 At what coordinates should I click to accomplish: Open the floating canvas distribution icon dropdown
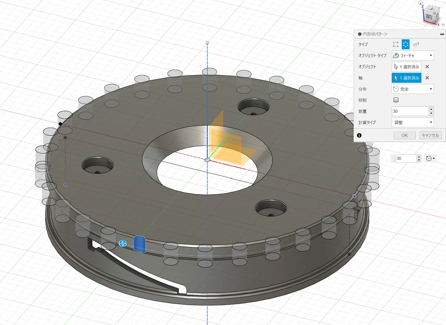[431, 158]
